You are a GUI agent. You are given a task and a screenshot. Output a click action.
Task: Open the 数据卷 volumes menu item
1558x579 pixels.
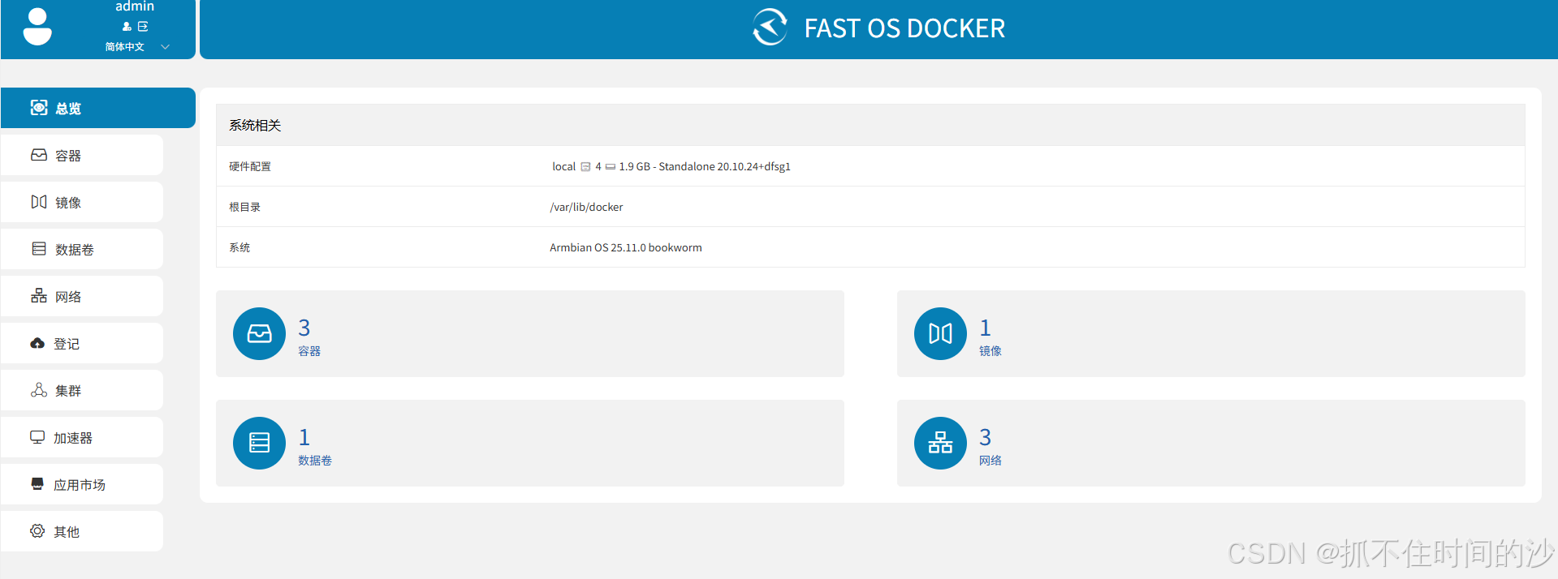click(x=82, y=249)
